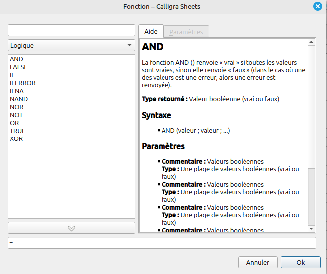Close the Fonction dialog with the X button
Viewport: 327px width, 274px height.
pyautogui.click(x=317, y=6)
